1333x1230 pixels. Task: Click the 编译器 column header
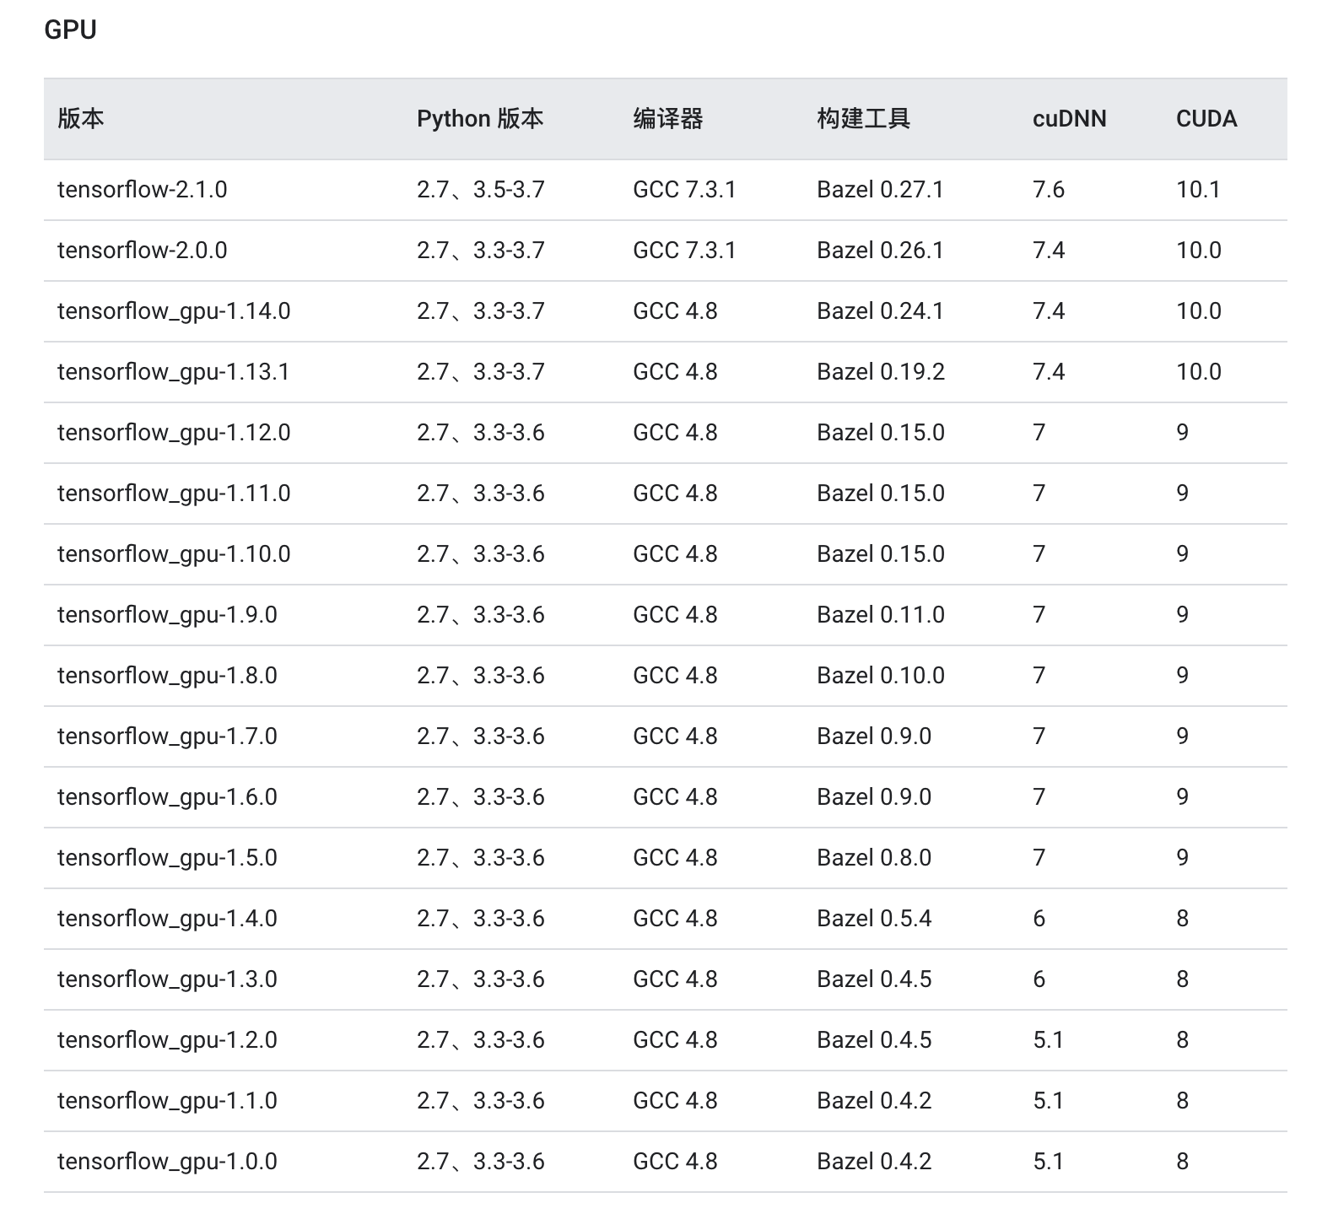668,119
